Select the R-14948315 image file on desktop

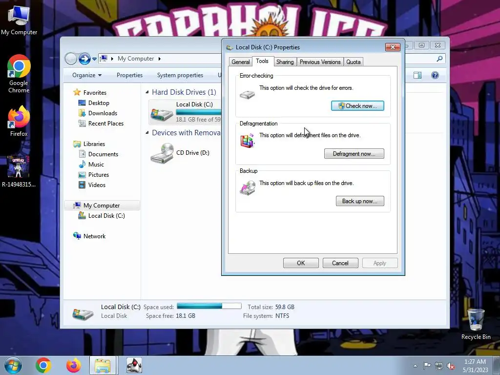19,171
